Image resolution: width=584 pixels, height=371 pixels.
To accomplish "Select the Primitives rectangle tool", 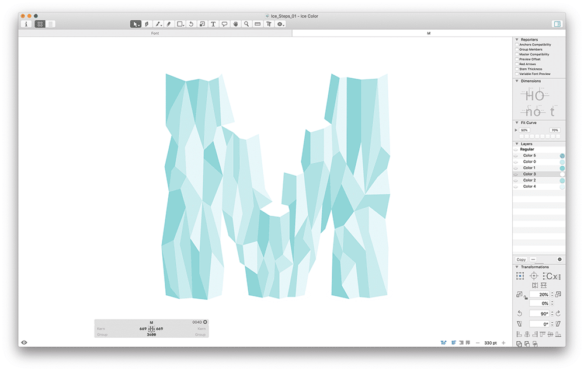I will coord(180,24).
